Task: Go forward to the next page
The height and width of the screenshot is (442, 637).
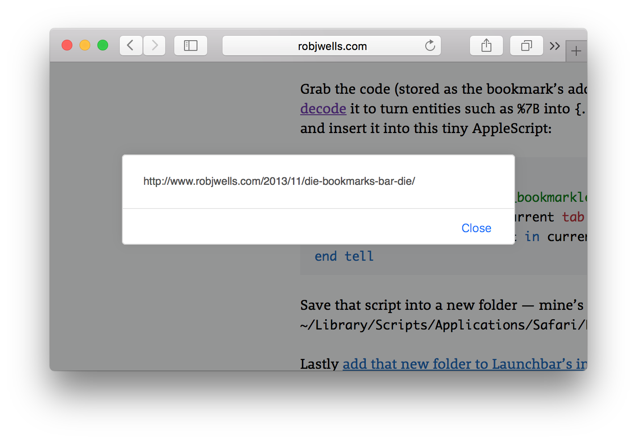Action: (155, 46)
